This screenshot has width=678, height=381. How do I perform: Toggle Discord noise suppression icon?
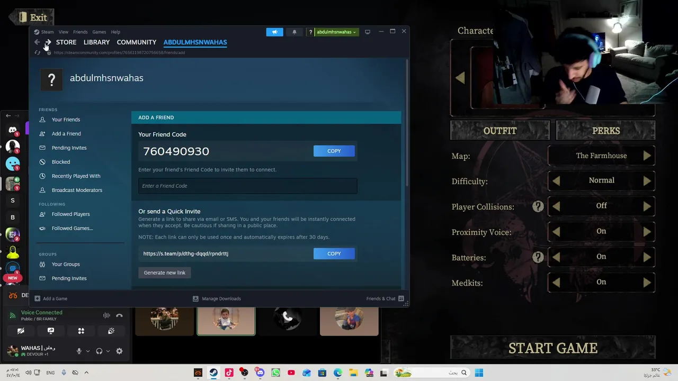coord(106,315)
